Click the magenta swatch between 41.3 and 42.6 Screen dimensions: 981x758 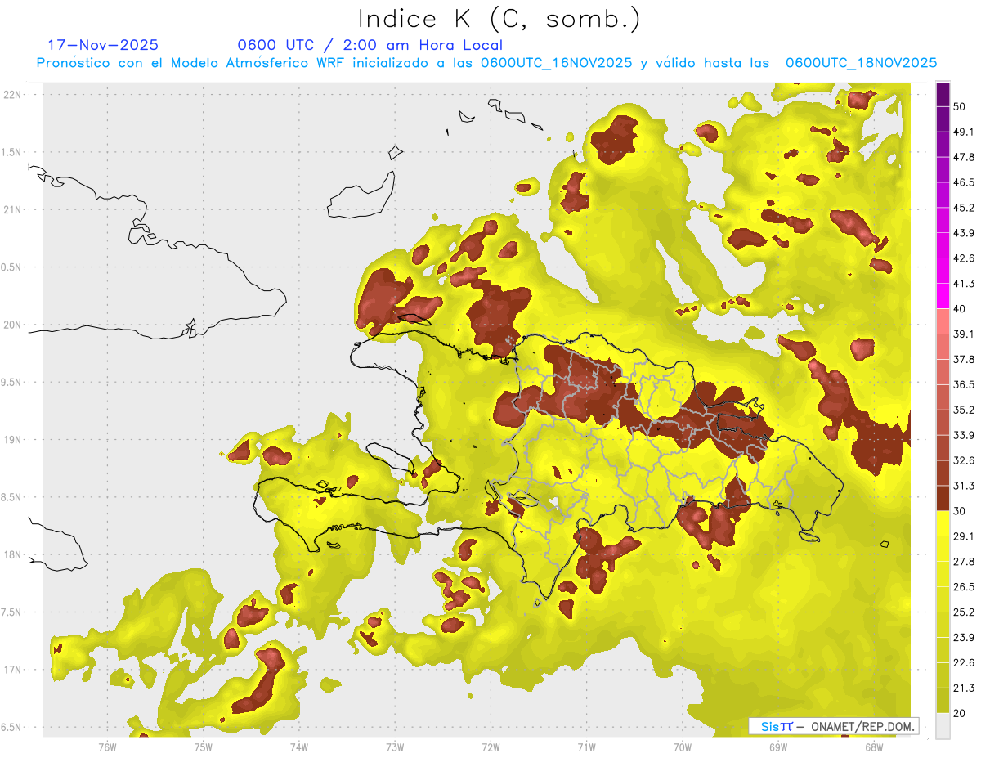pyautogui.click(x=943, y=271)
